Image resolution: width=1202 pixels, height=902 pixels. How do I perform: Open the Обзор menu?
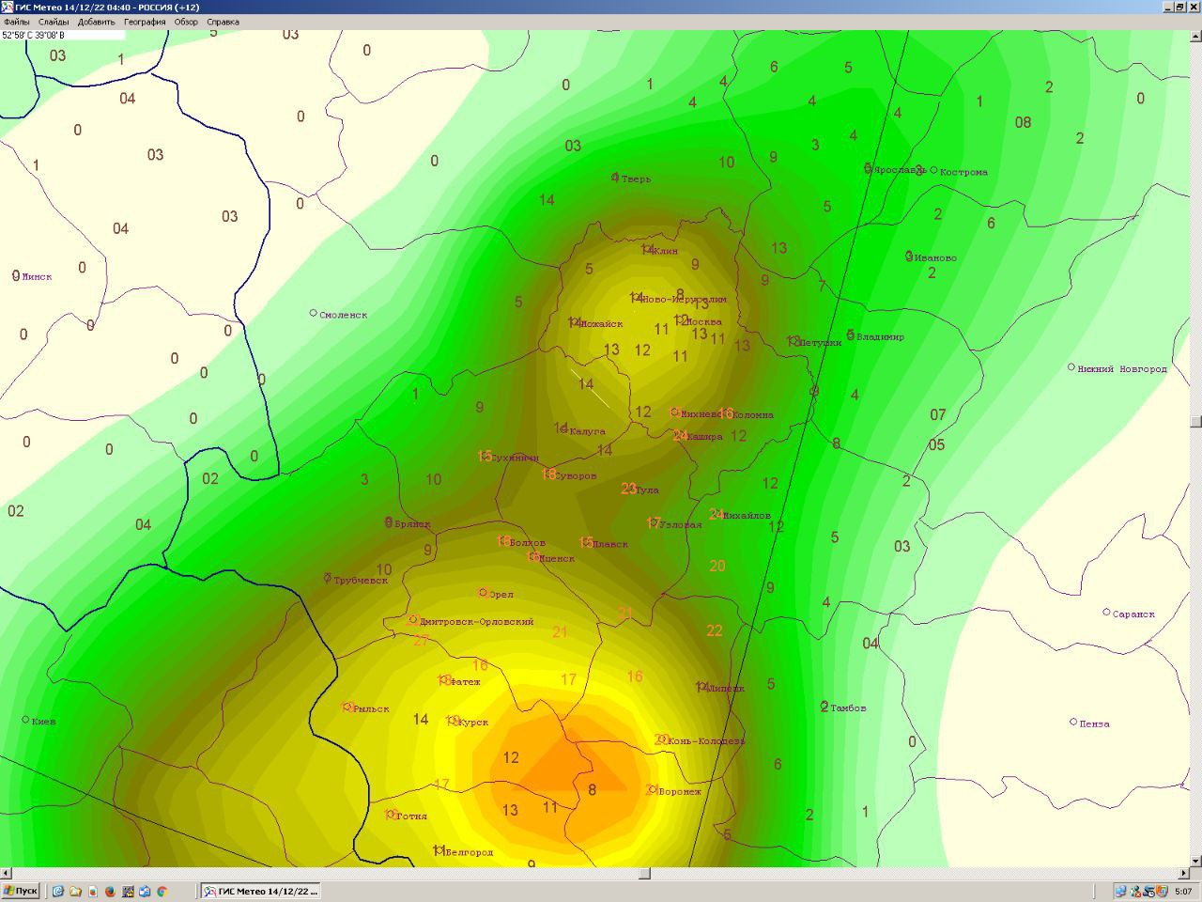(186, 22)
